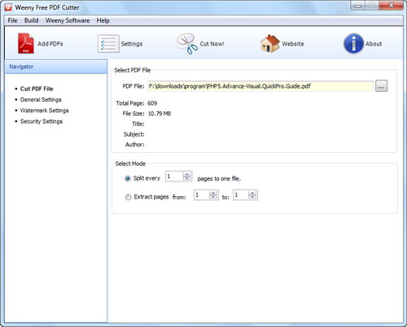The width and height of the screenshot is (407, 327).
Task: Browse for PDF with the ... button
Action: [x=381, y=86]
